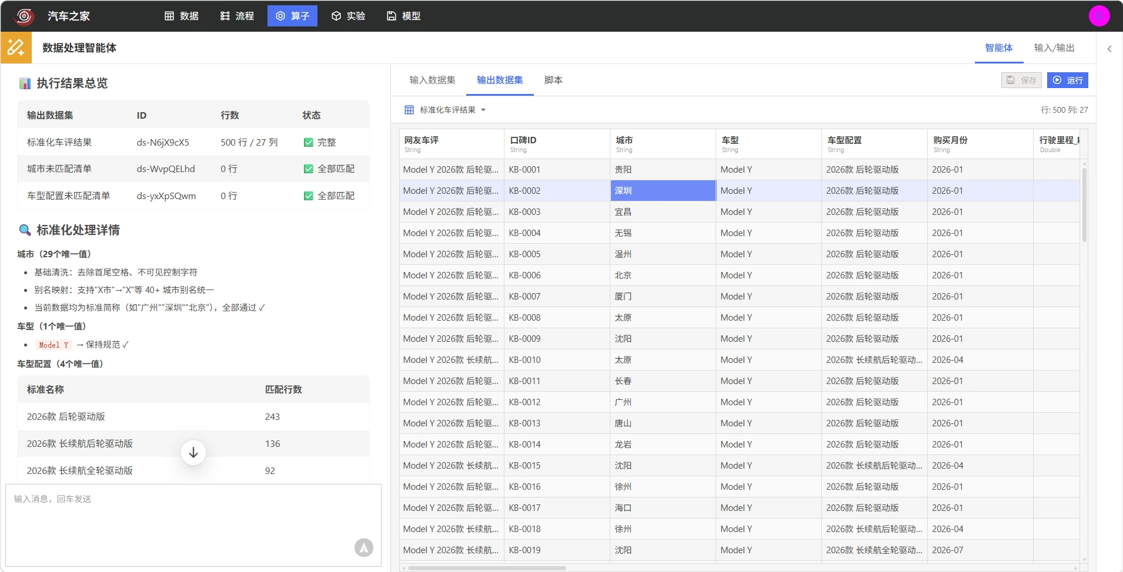Click the 城市 column header in the data table
The image size is (1123, 572).
(663, 144)
